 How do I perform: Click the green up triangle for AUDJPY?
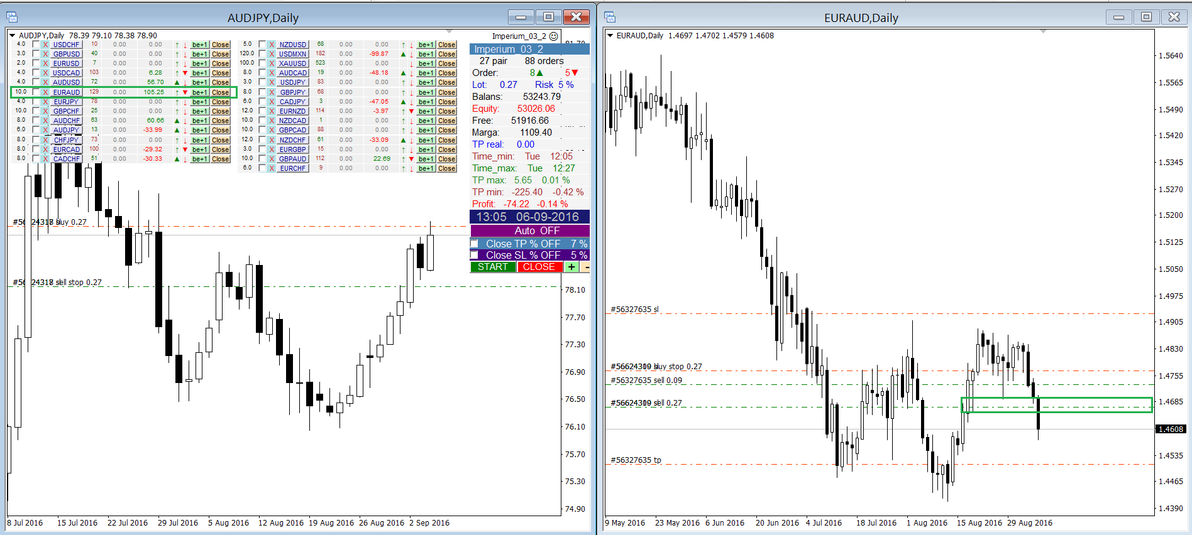[177, 130]
